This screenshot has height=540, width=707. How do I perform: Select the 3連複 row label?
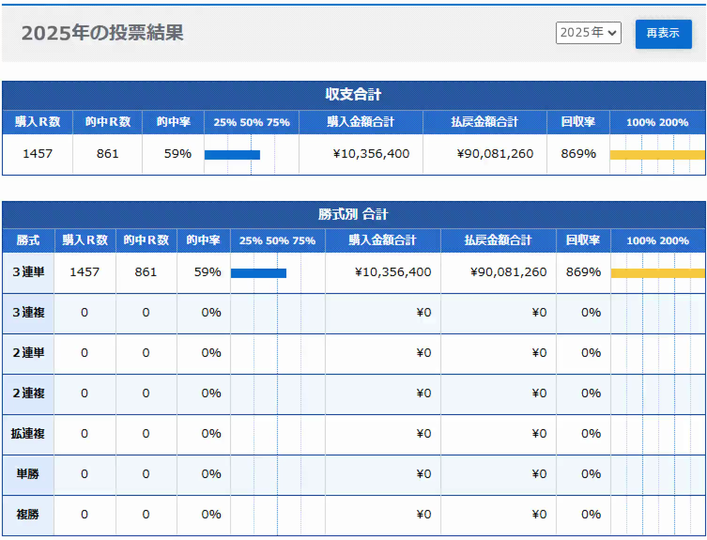[28, 313]
